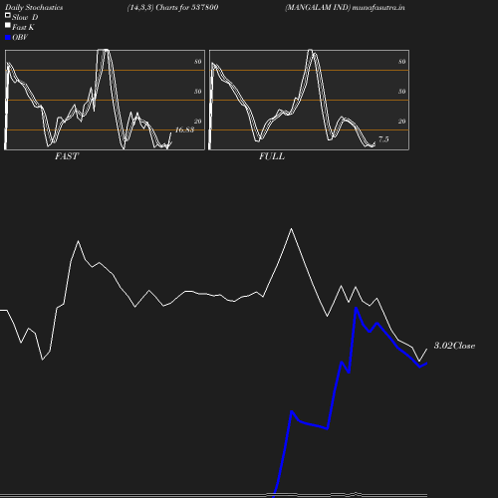Click the 20 level label in FULL chart
The height and width of the screenshot is (498, 498).
(402, 122)
